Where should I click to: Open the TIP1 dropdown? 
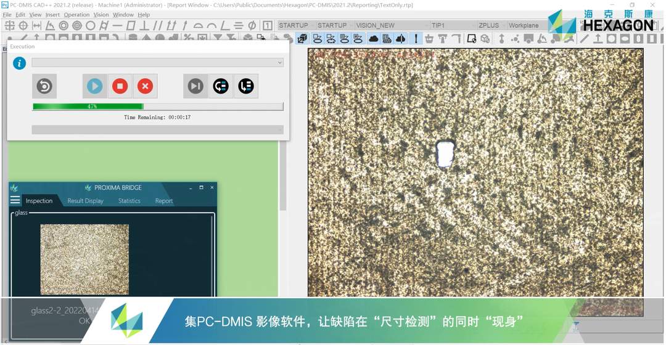pyautogui.click(x=453, y=25)
